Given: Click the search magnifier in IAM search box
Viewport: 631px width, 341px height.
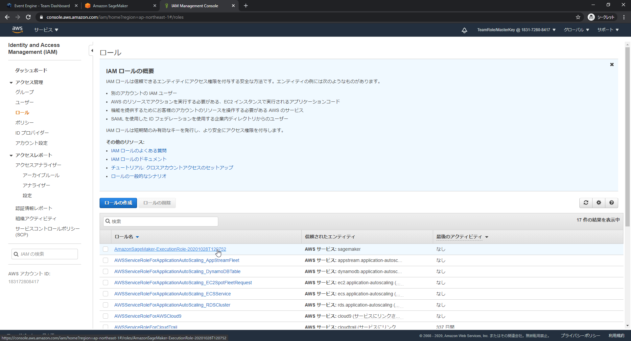Looking at the screenshot, I should (x=16, y=254).
